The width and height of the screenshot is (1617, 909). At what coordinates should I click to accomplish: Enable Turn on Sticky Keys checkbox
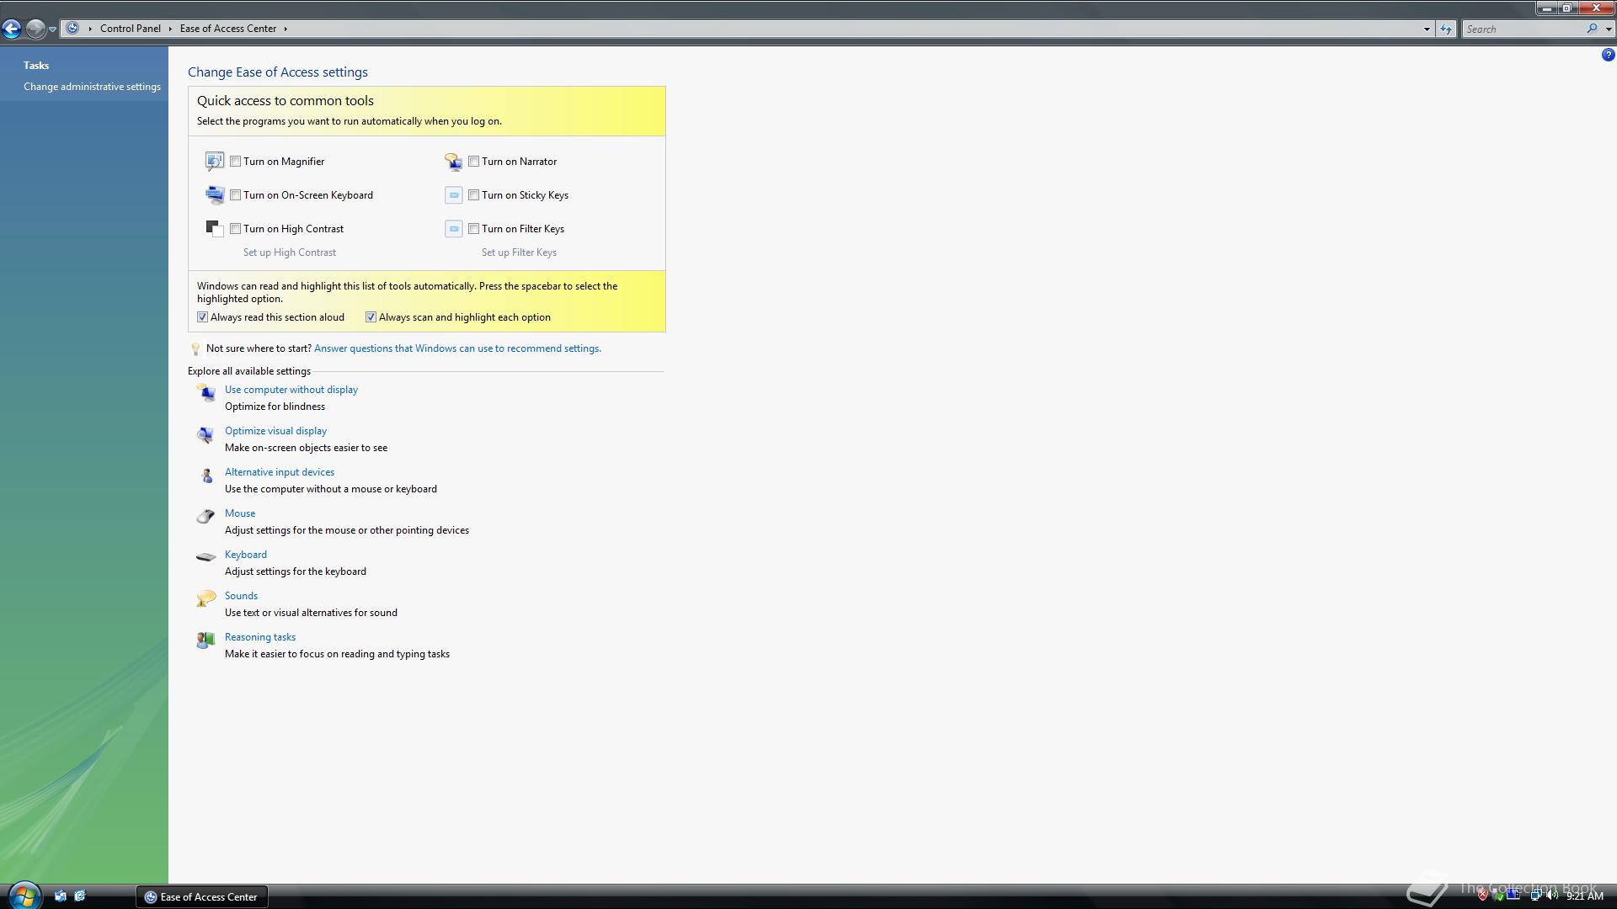pyautogui.click(x=474, y=195)
